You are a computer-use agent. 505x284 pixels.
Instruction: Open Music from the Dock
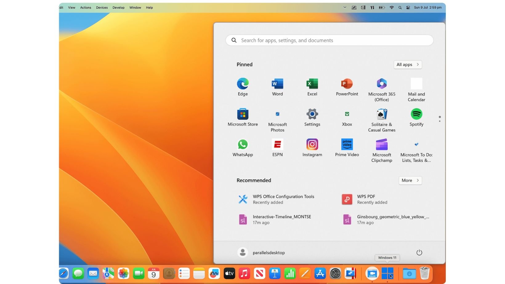[x=244, y=273]
